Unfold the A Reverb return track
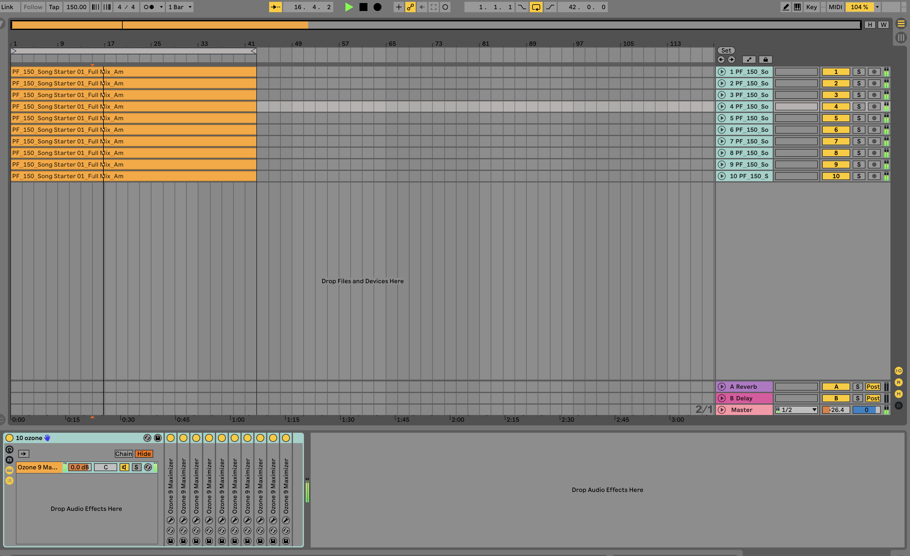910x556 pixels. pyautogui.click(x=722, y=387)
